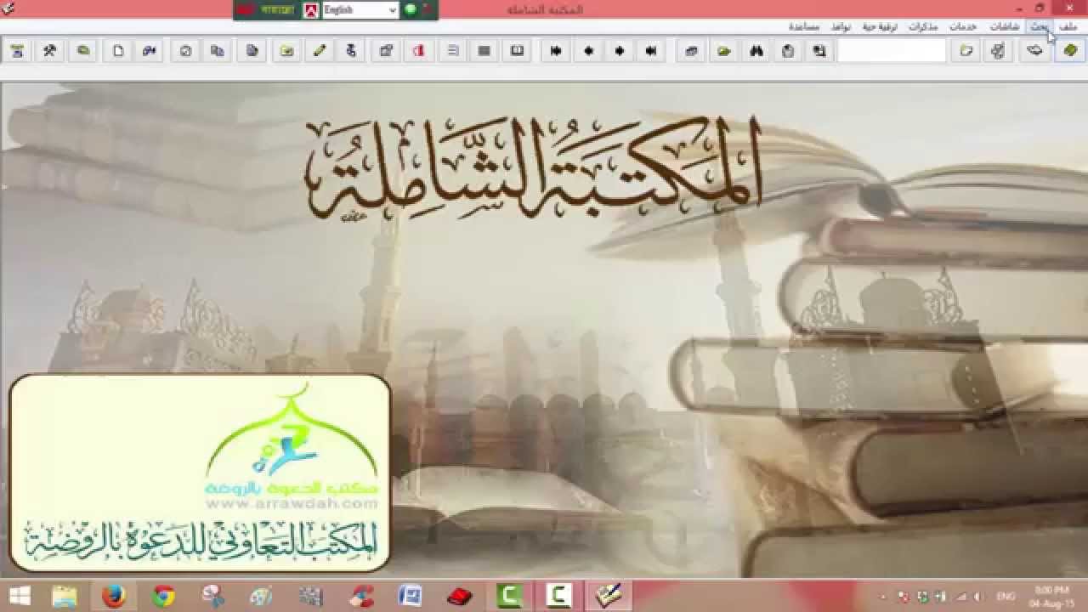Click the yellow note card toolbar icon
The image size is (1088, 612).
(287, 51)
